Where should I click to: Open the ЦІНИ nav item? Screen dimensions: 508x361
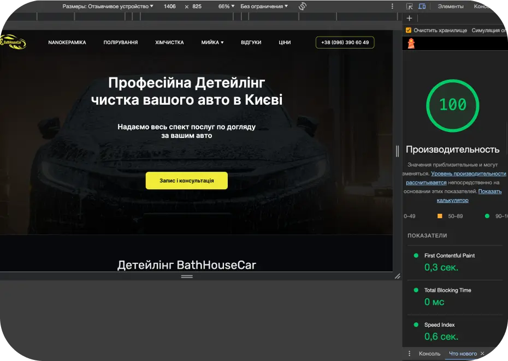(285, 43)
